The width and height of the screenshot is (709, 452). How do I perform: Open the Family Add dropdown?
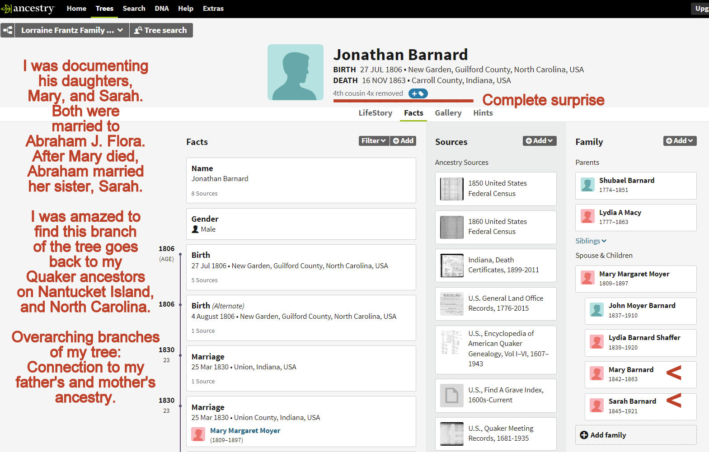click(680, 141)
